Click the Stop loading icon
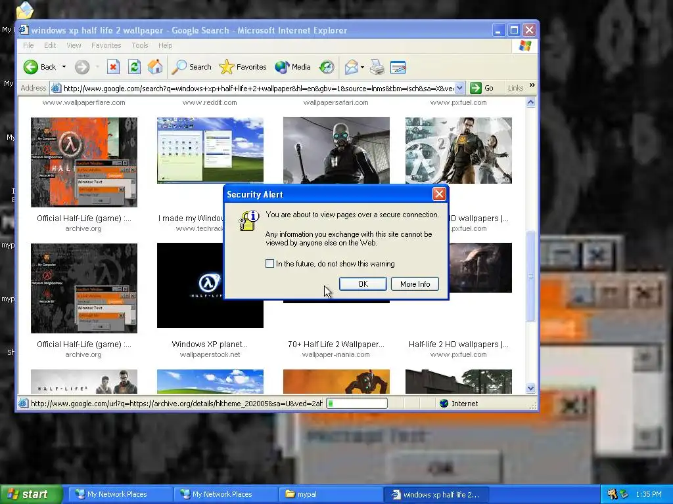Image resolution: width=673 pixels, height=504 pixels. click(113, 67)
